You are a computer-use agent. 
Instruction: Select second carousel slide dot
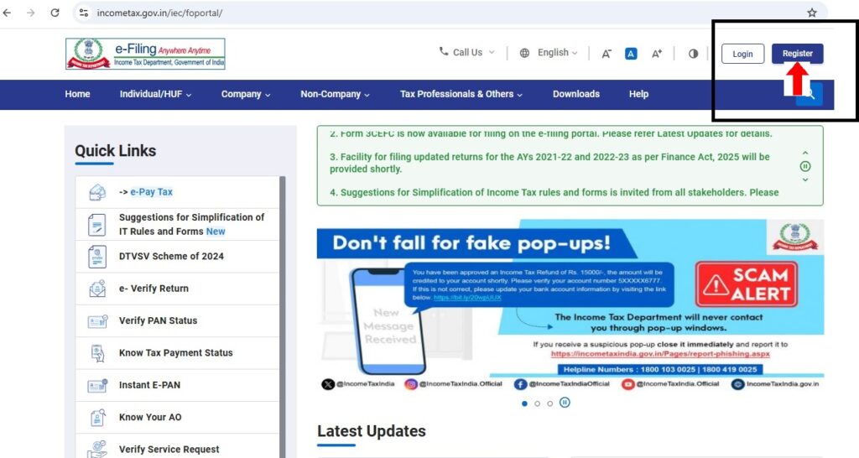coord(537,403)
